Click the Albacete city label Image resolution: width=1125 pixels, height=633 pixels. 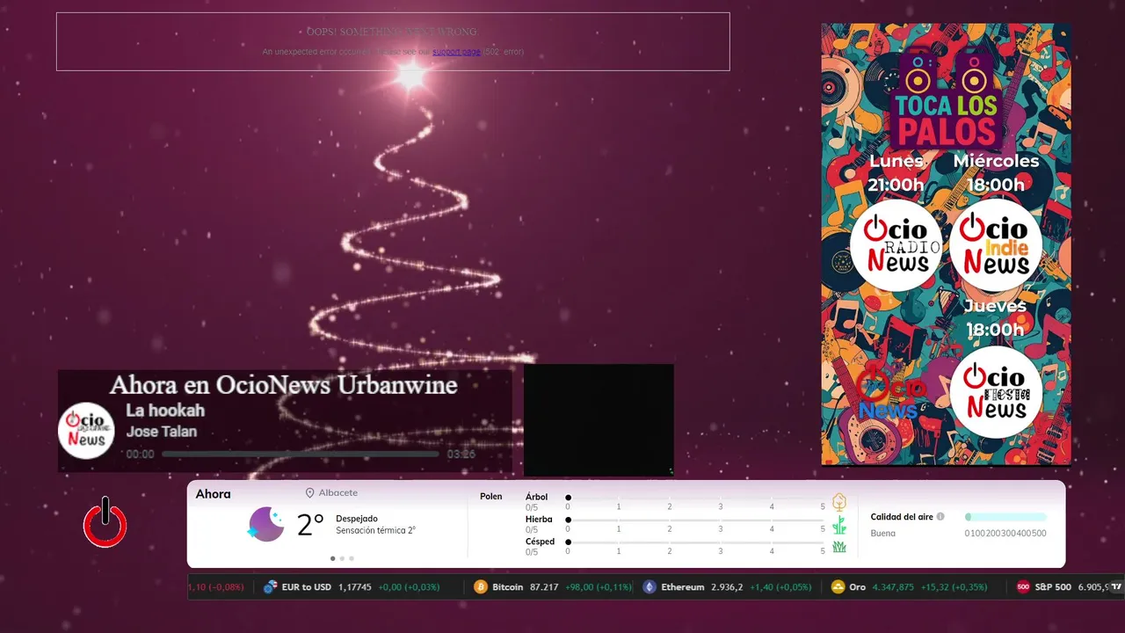[x=338, y=493]
